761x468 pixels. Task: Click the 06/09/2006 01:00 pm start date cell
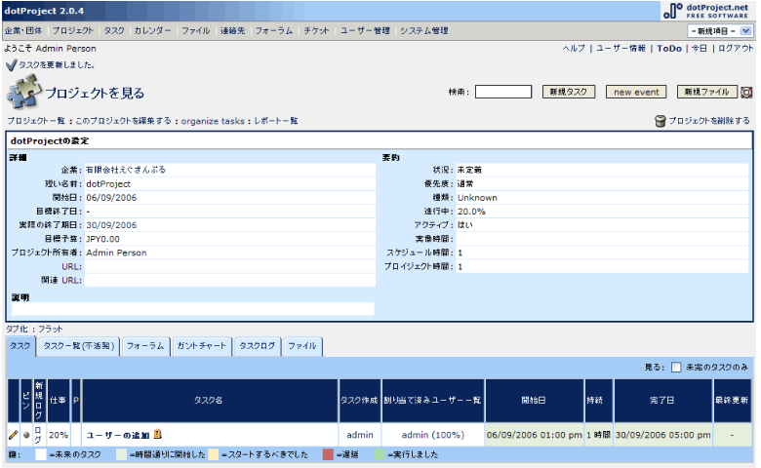click(534, 435)
